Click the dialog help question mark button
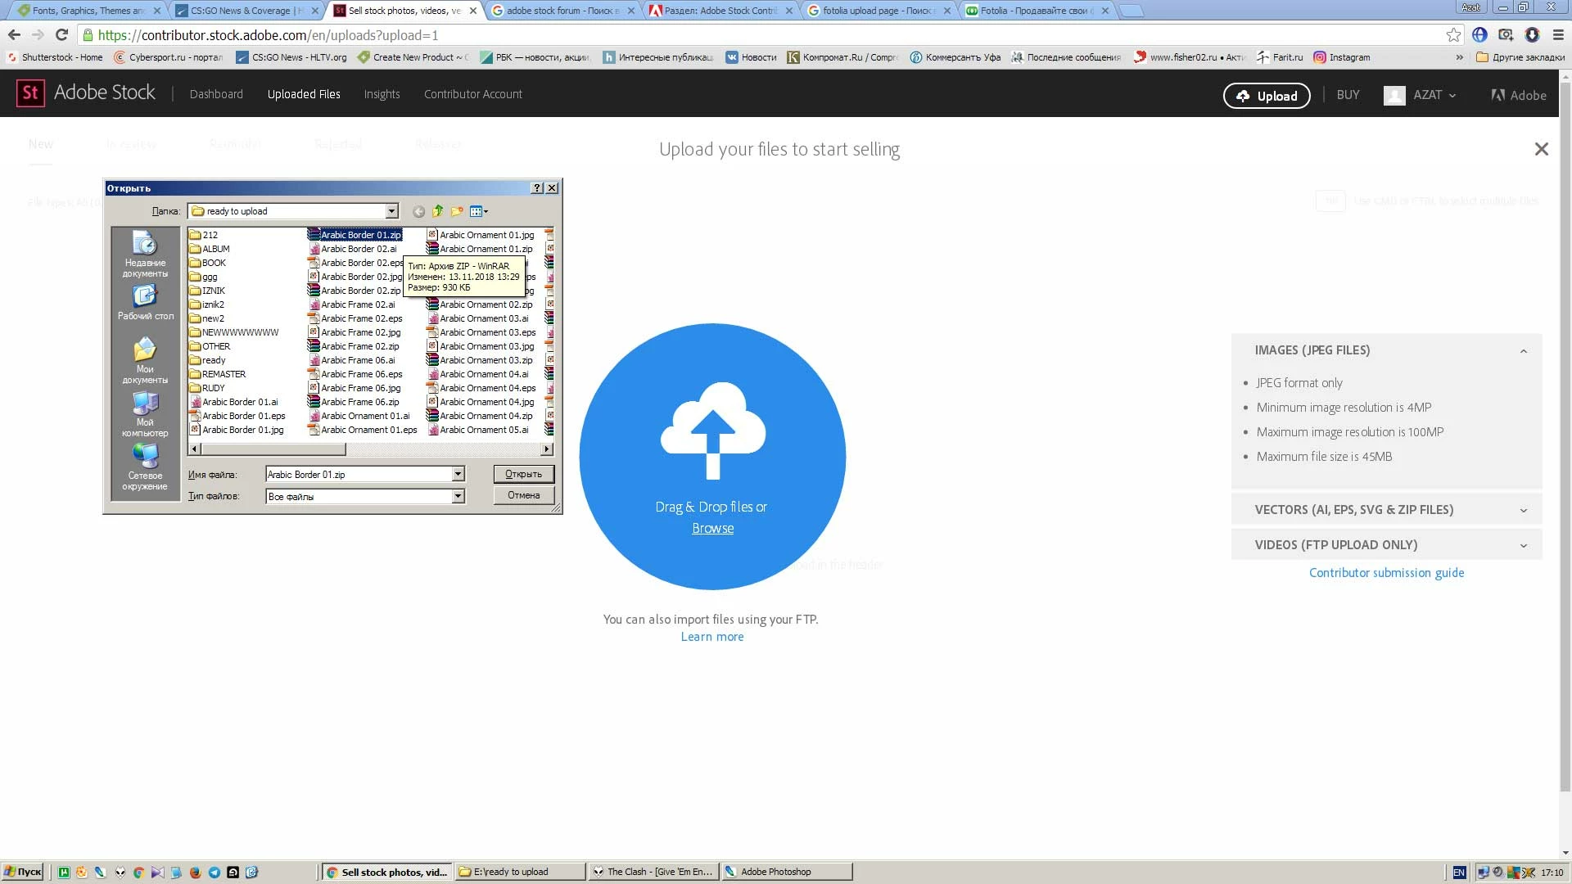 tap(537, 188)
